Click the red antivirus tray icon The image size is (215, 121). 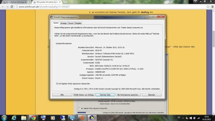pyautogui.click(x=187, y=118)
